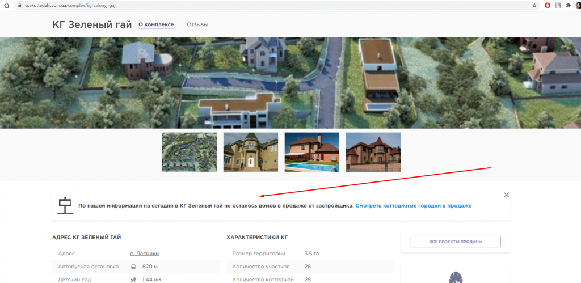Open the red brick house thumbnail
The height and width of the screenshot is (283, 581).
click(x=373, y=152)
